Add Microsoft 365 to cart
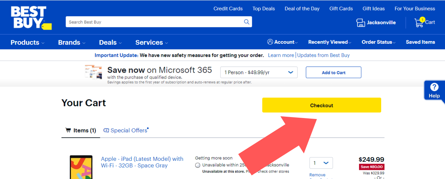Image resolution: width=445 pixels, height=179 pixels. pos(333,72)
